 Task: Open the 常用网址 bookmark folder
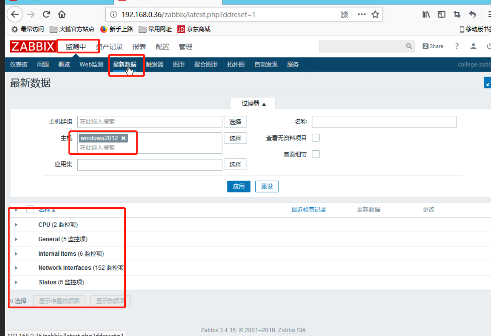[155, 29]
